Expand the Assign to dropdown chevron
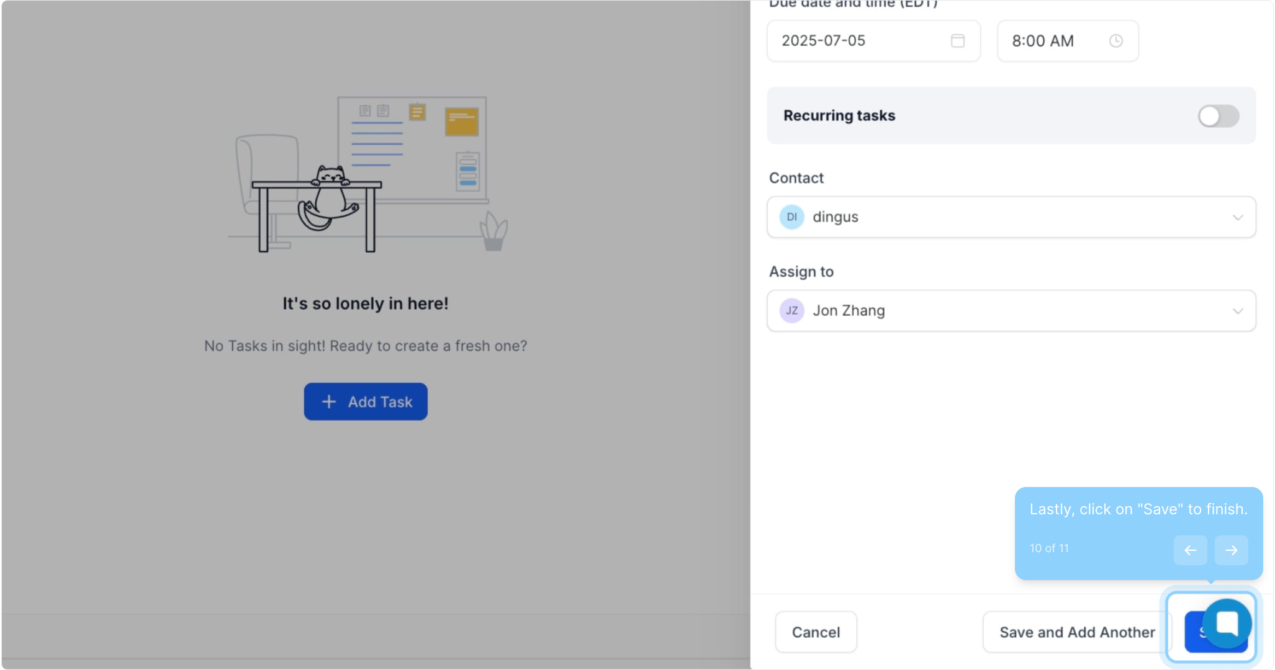 pos(1238,311)
